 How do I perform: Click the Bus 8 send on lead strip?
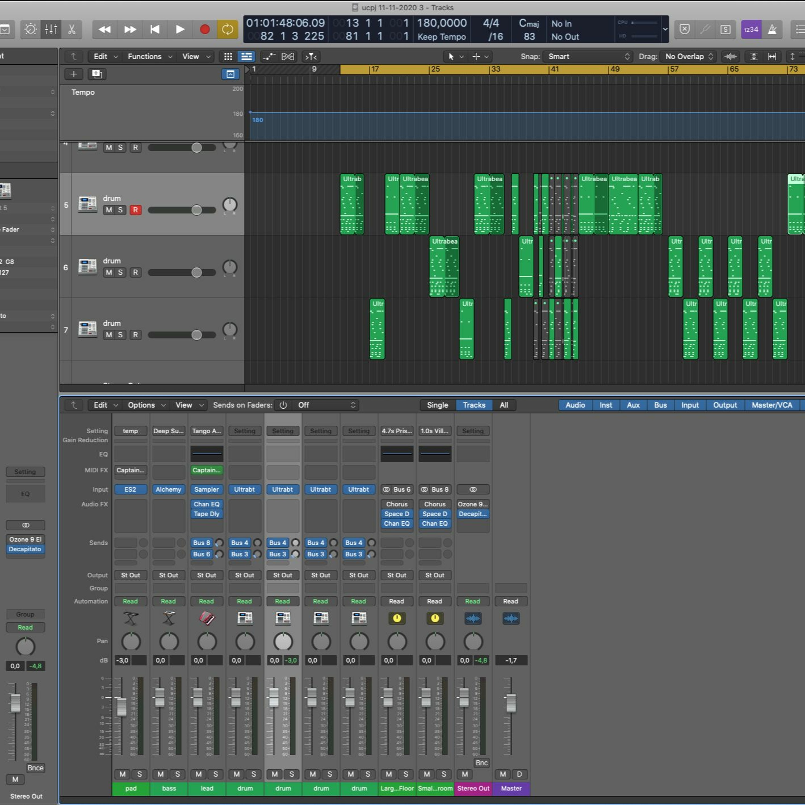(x=202, y=543)
